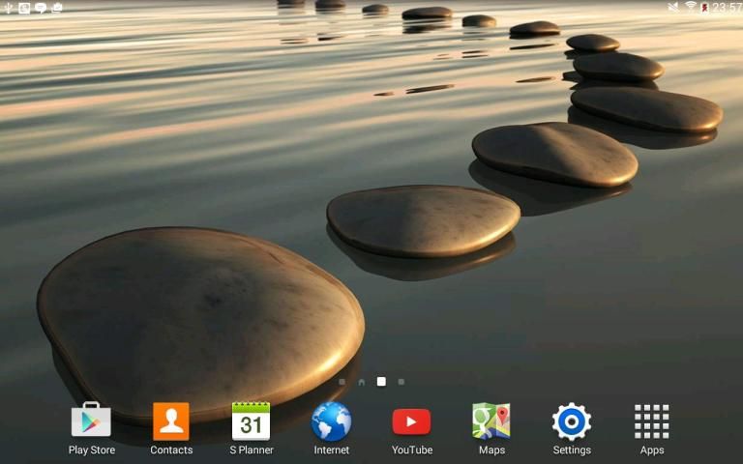
Task: Tap the current highlighted page indicator
Action: click(381, 382)
